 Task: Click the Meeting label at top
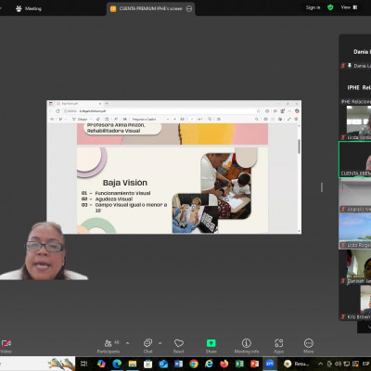tap(33, 8)
